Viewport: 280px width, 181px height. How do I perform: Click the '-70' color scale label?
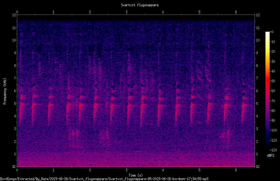pos(273,101)
